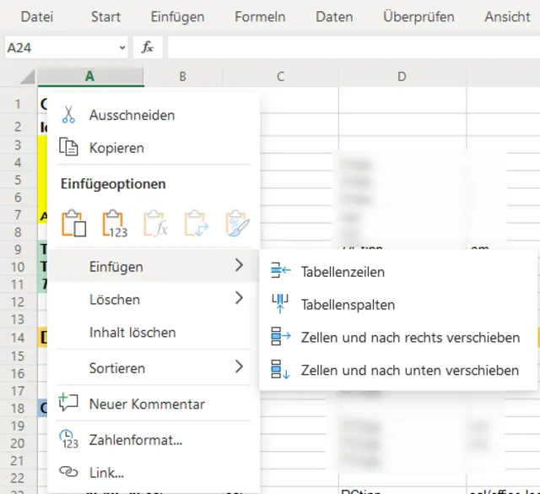This screenshot has width=540, height=494.
Task: Click the insert table rows icon
Action: click(280, 270)
